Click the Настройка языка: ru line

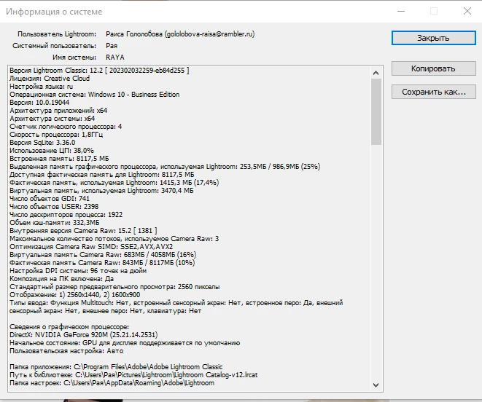pyautogui.click(x=41, y=86)
